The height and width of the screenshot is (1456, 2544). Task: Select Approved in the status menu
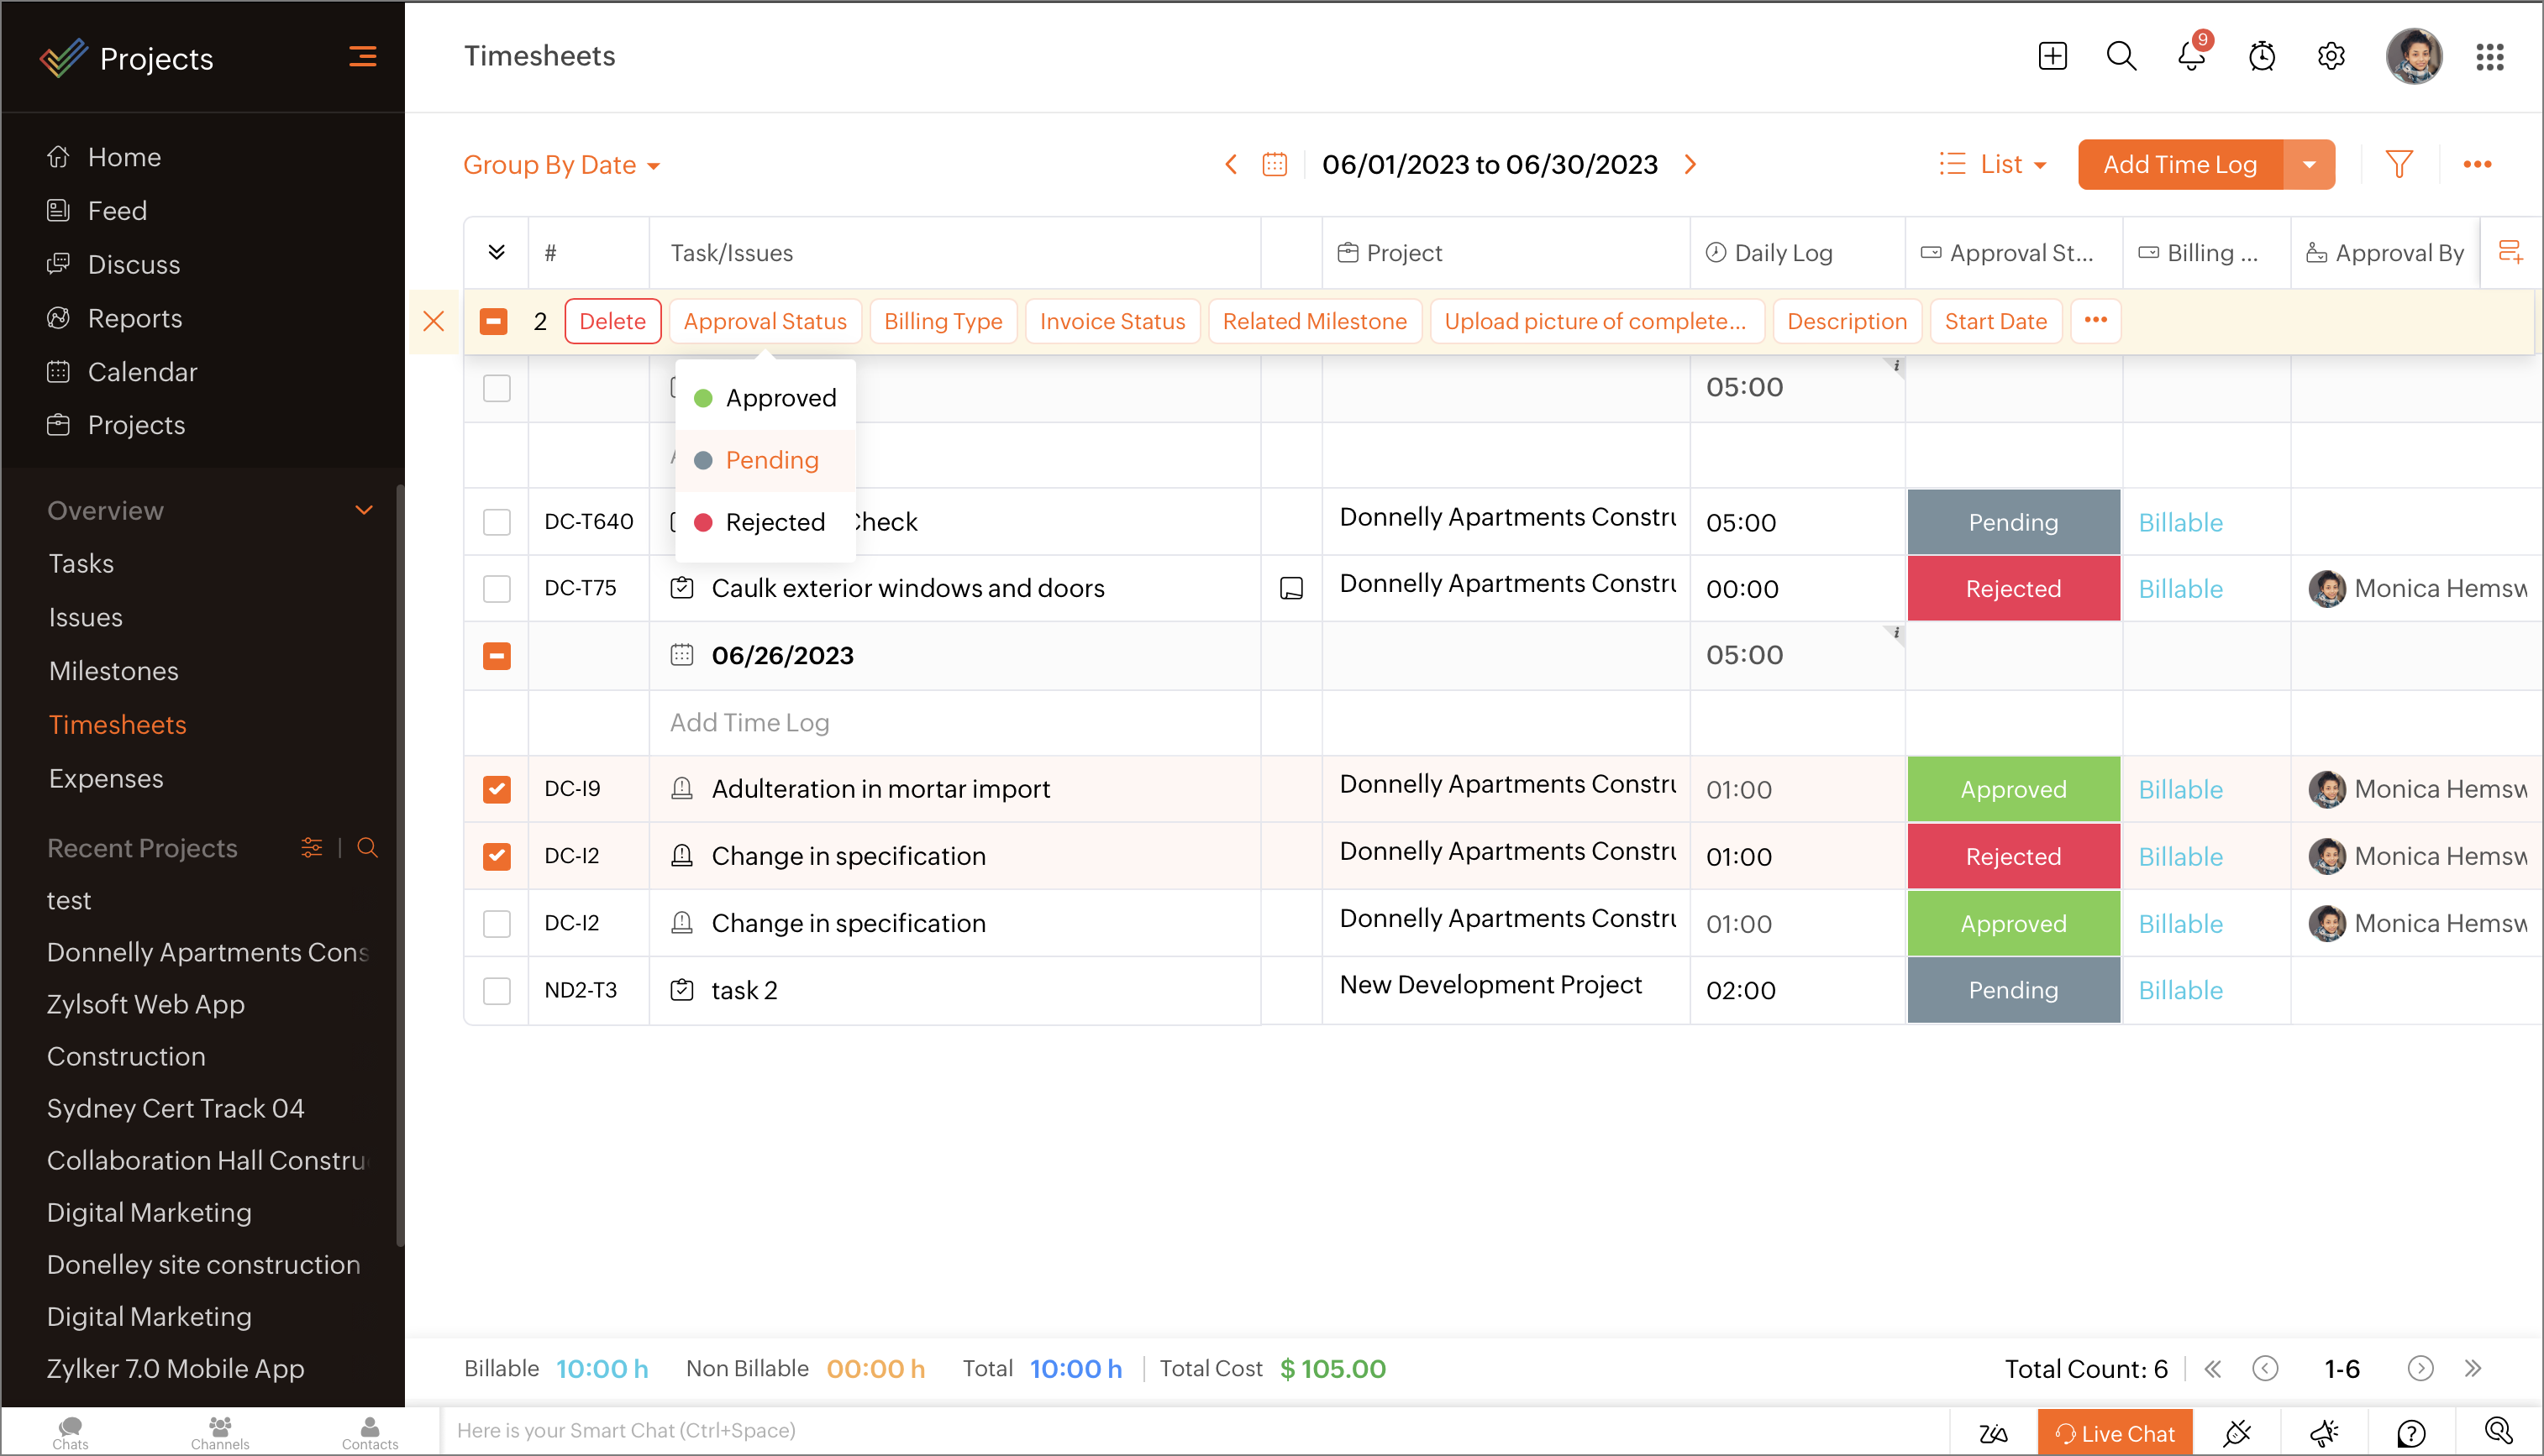click(781, 398)
